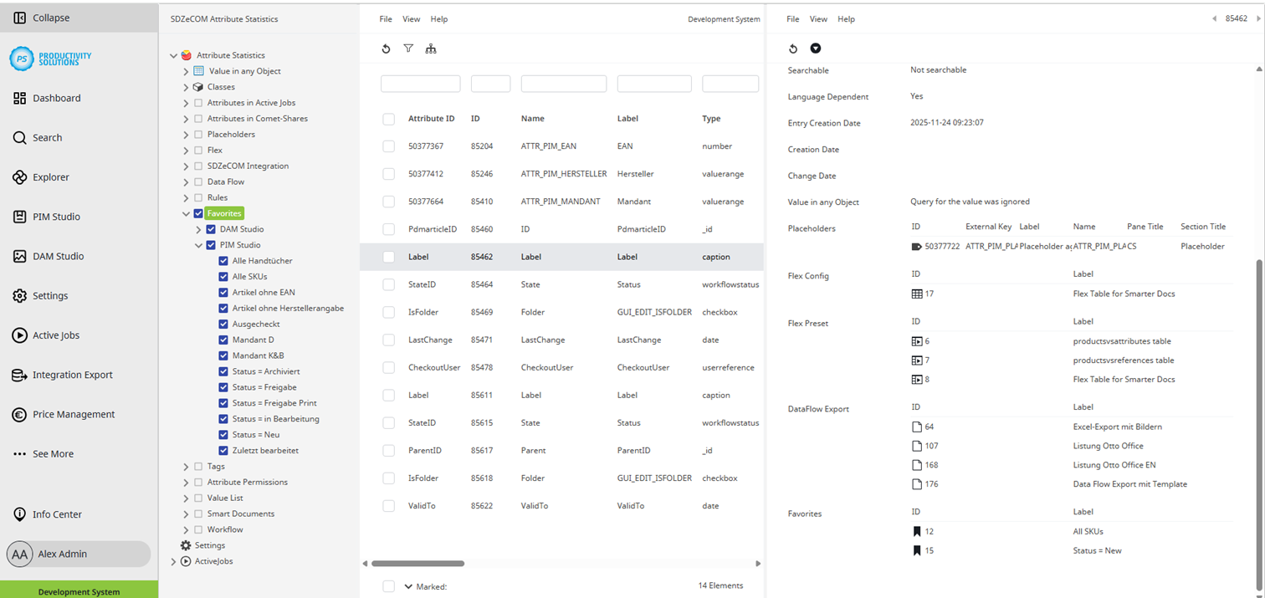Click the dark circle icon in the right panel toolbar
The image size is (1265, 598).
(816, 49)
